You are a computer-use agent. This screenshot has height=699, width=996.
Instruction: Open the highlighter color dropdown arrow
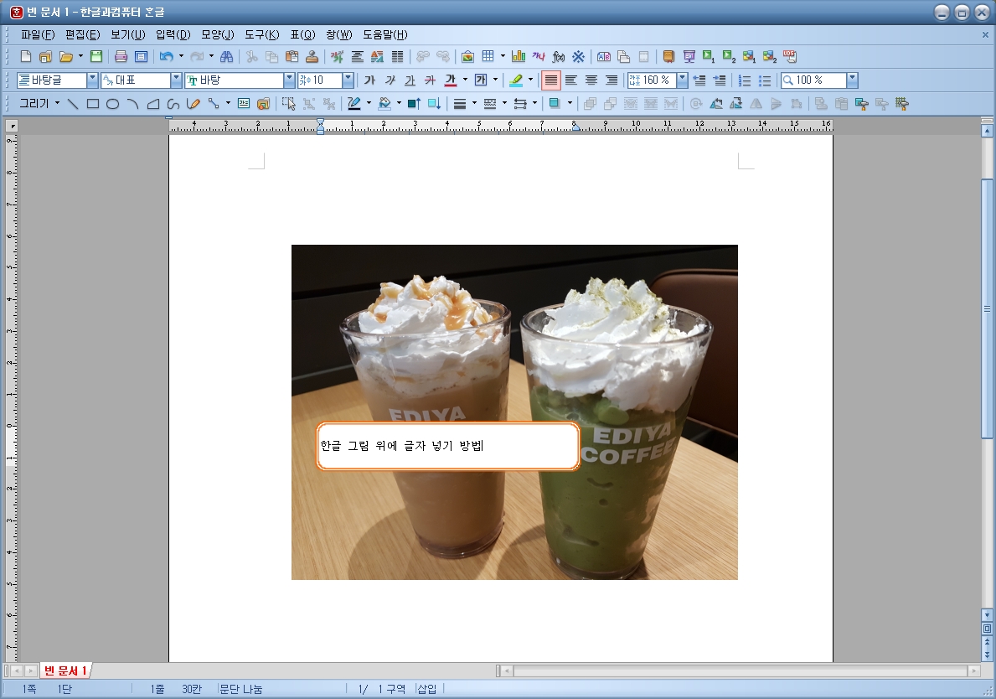click(x=530, y=80)
